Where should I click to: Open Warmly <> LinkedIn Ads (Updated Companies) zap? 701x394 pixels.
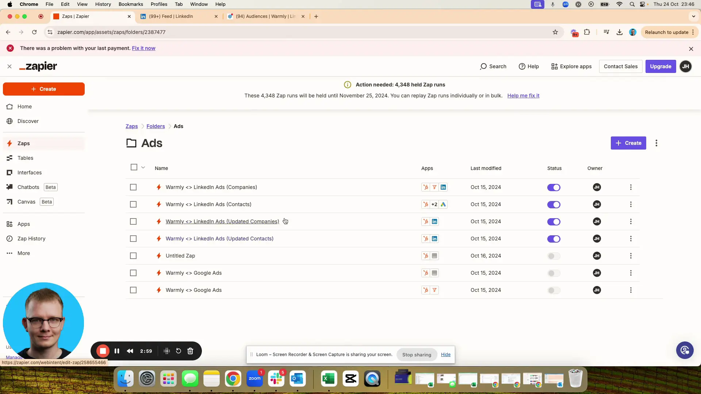[222, 221]
